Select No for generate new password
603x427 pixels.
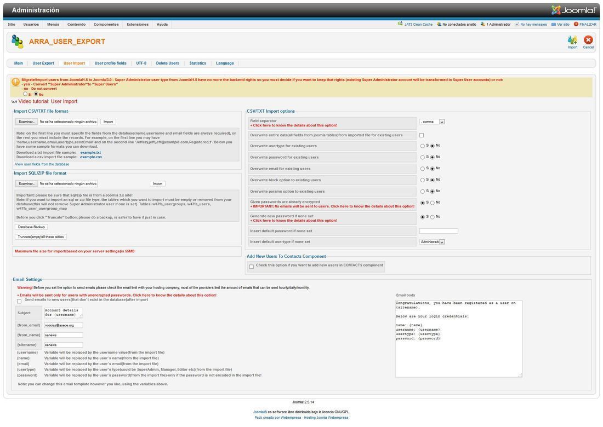click(x=433, y=217)
